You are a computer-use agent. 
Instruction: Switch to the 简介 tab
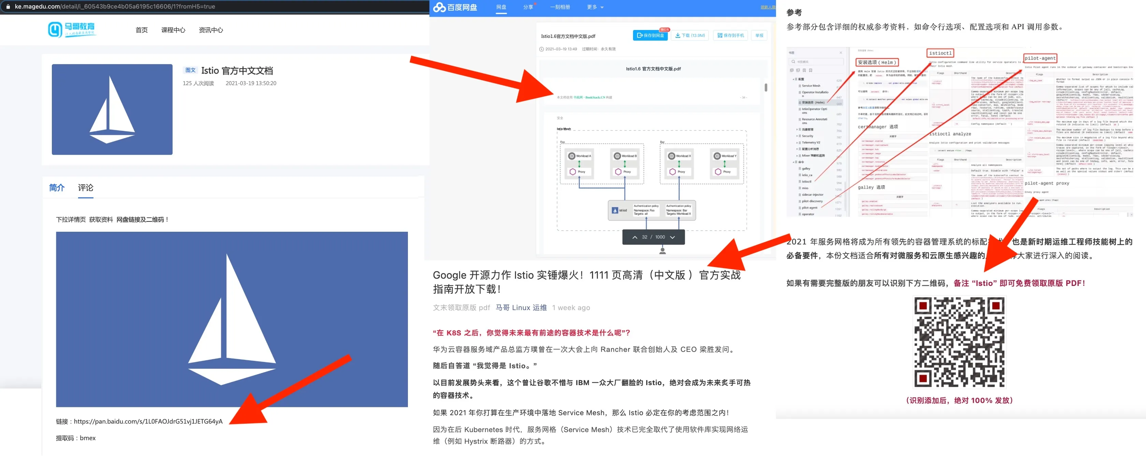coord(57,188)
